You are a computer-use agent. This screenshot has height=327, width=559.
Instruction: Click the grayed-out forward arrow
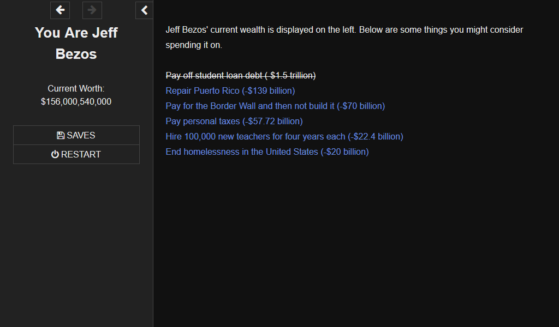pos(92,10)
